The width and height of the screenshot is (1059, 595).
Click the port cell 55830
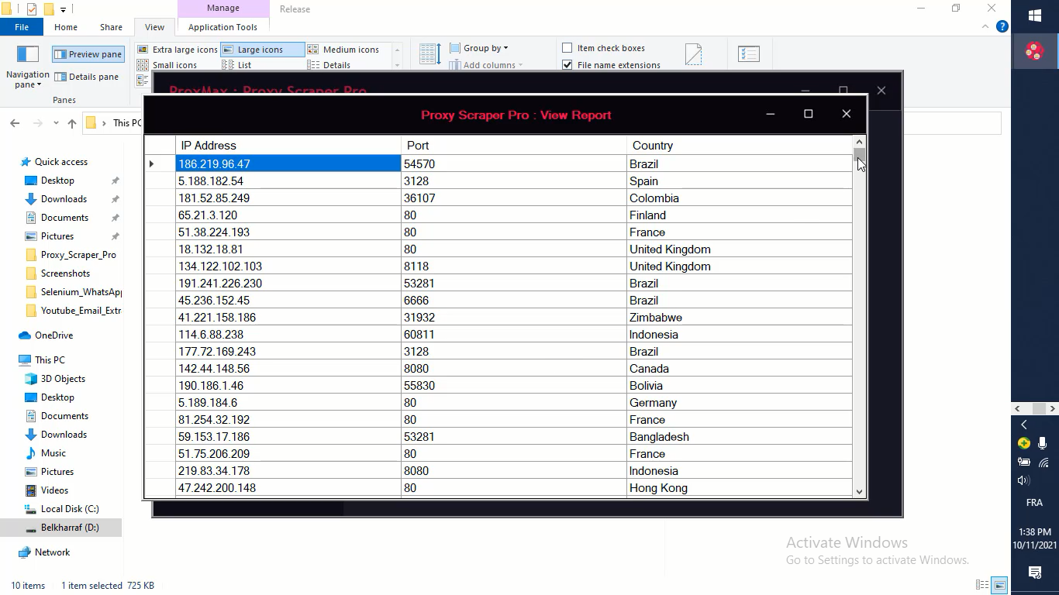point(514,386)
